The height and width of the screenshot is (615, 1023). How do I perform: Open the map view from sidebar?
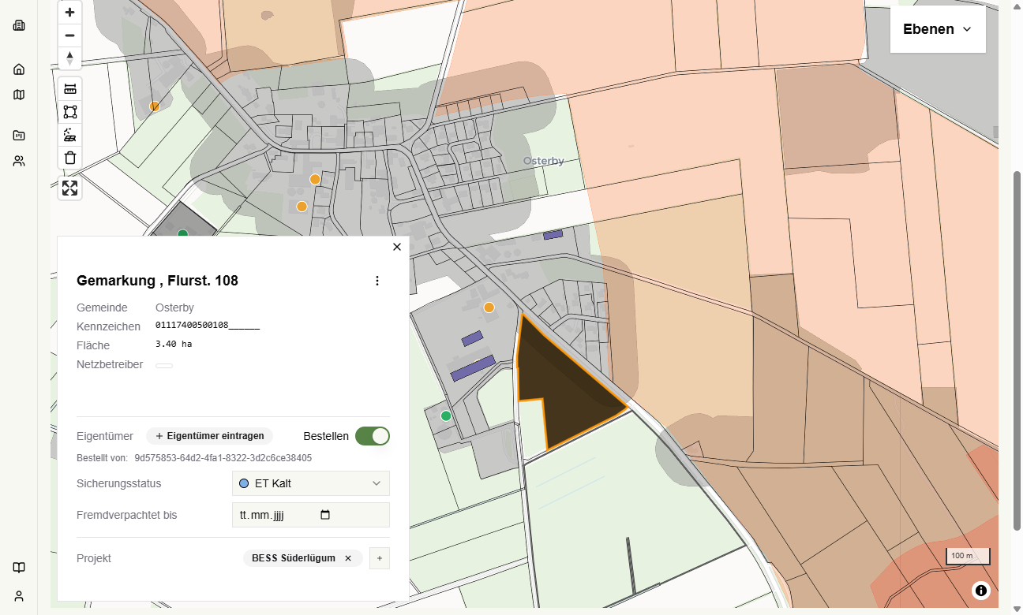coord(19,95)
